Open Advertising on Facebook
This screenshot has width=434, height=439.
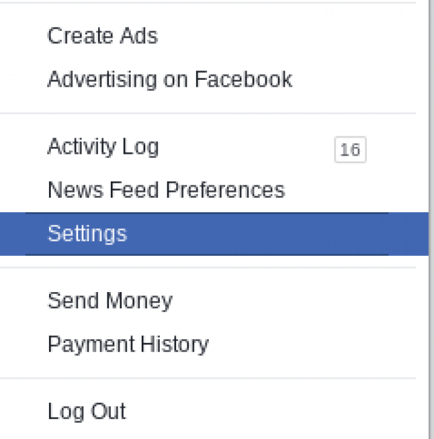170,79
